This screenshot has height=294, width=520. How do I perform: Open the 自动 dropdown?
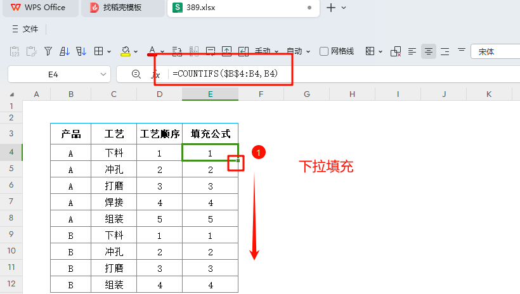(x=298, y=51)
